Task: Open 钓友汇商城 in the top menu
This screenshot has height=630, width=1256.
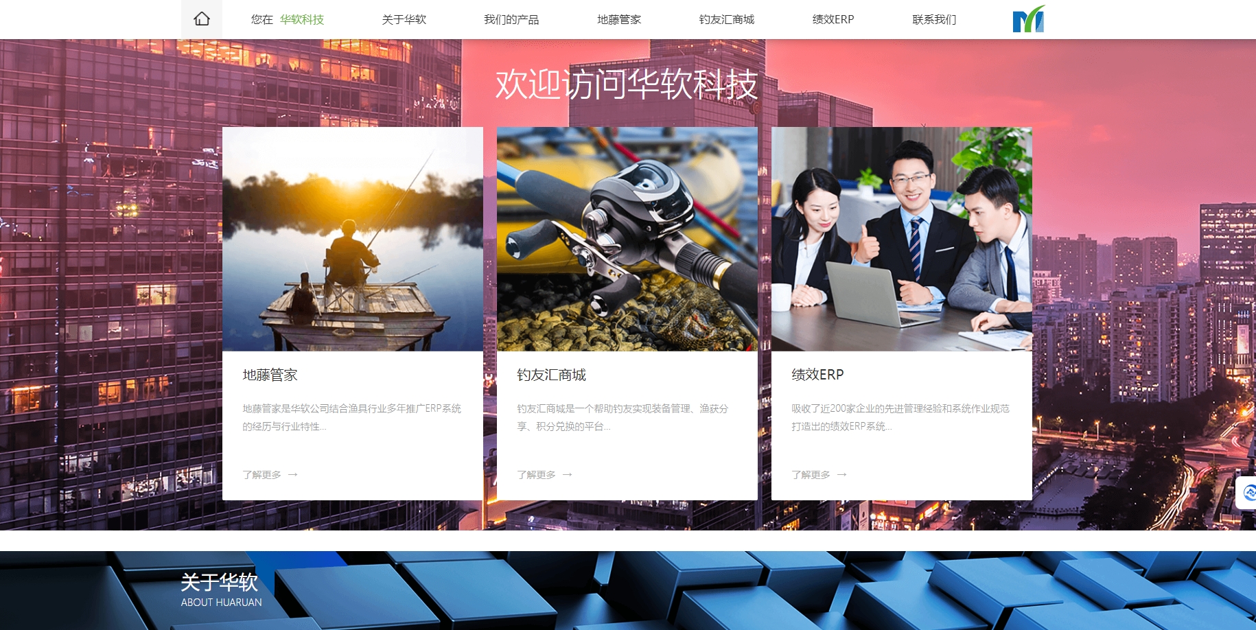Action: point(727,19)
